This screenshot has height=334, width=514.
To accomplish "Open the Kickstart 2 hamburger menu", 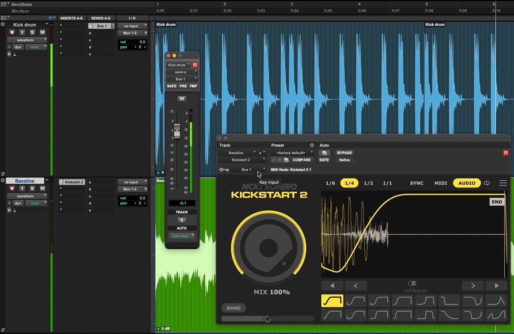I will tap(503, 183).
